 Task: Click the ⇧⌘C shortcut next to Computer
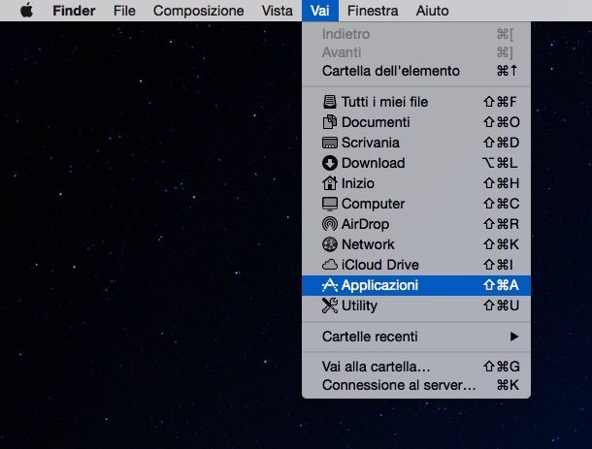point(502,204)
